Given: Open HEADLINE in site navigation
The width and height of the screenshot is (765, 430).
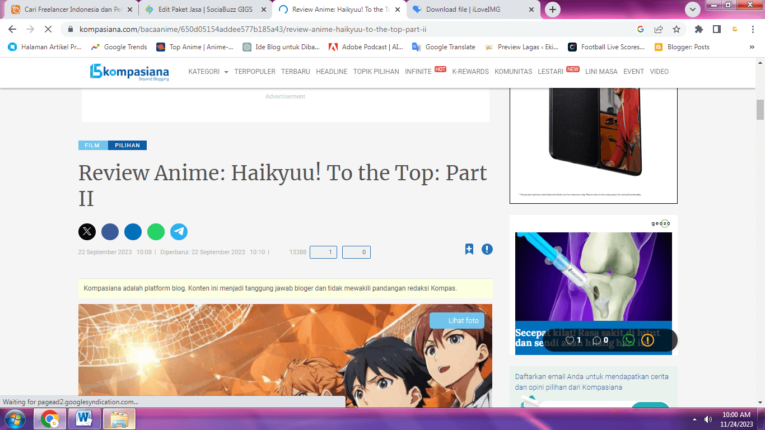Looking at the screenshot, I should pos(332,72).
